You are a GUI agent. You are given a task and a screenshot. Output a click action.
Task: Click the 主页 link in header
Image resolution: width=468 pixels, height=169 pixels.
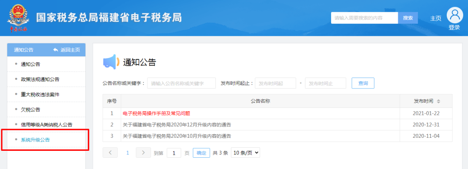(435, 18)
